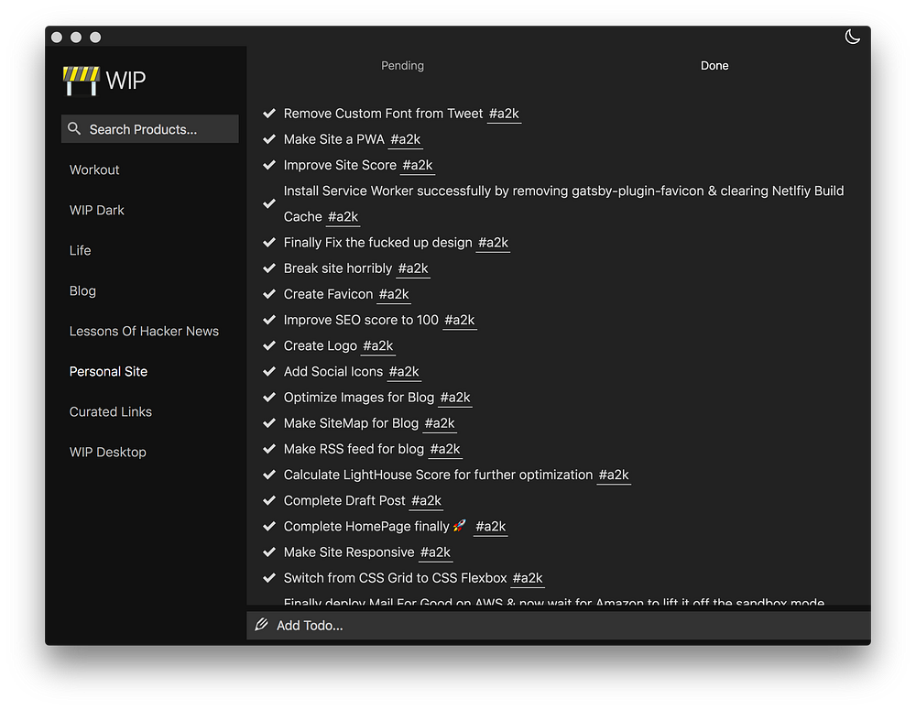
Task: Click the WIP barrier logo icon
Action: point(81,81)
